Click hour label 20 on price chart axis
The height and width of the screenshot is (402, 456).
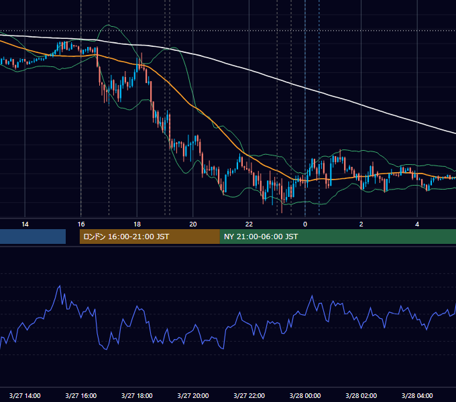[x=193, y=224]
